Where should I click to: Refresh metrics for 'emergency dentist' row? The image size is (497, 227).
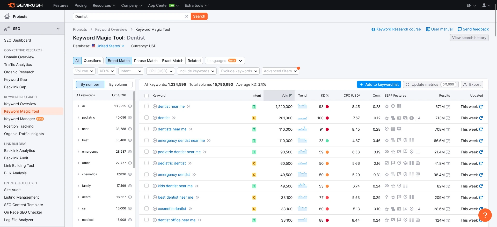point(481,175)
